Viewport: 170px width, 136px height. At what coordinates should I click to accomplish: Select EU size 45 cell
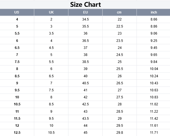[85, 132]
